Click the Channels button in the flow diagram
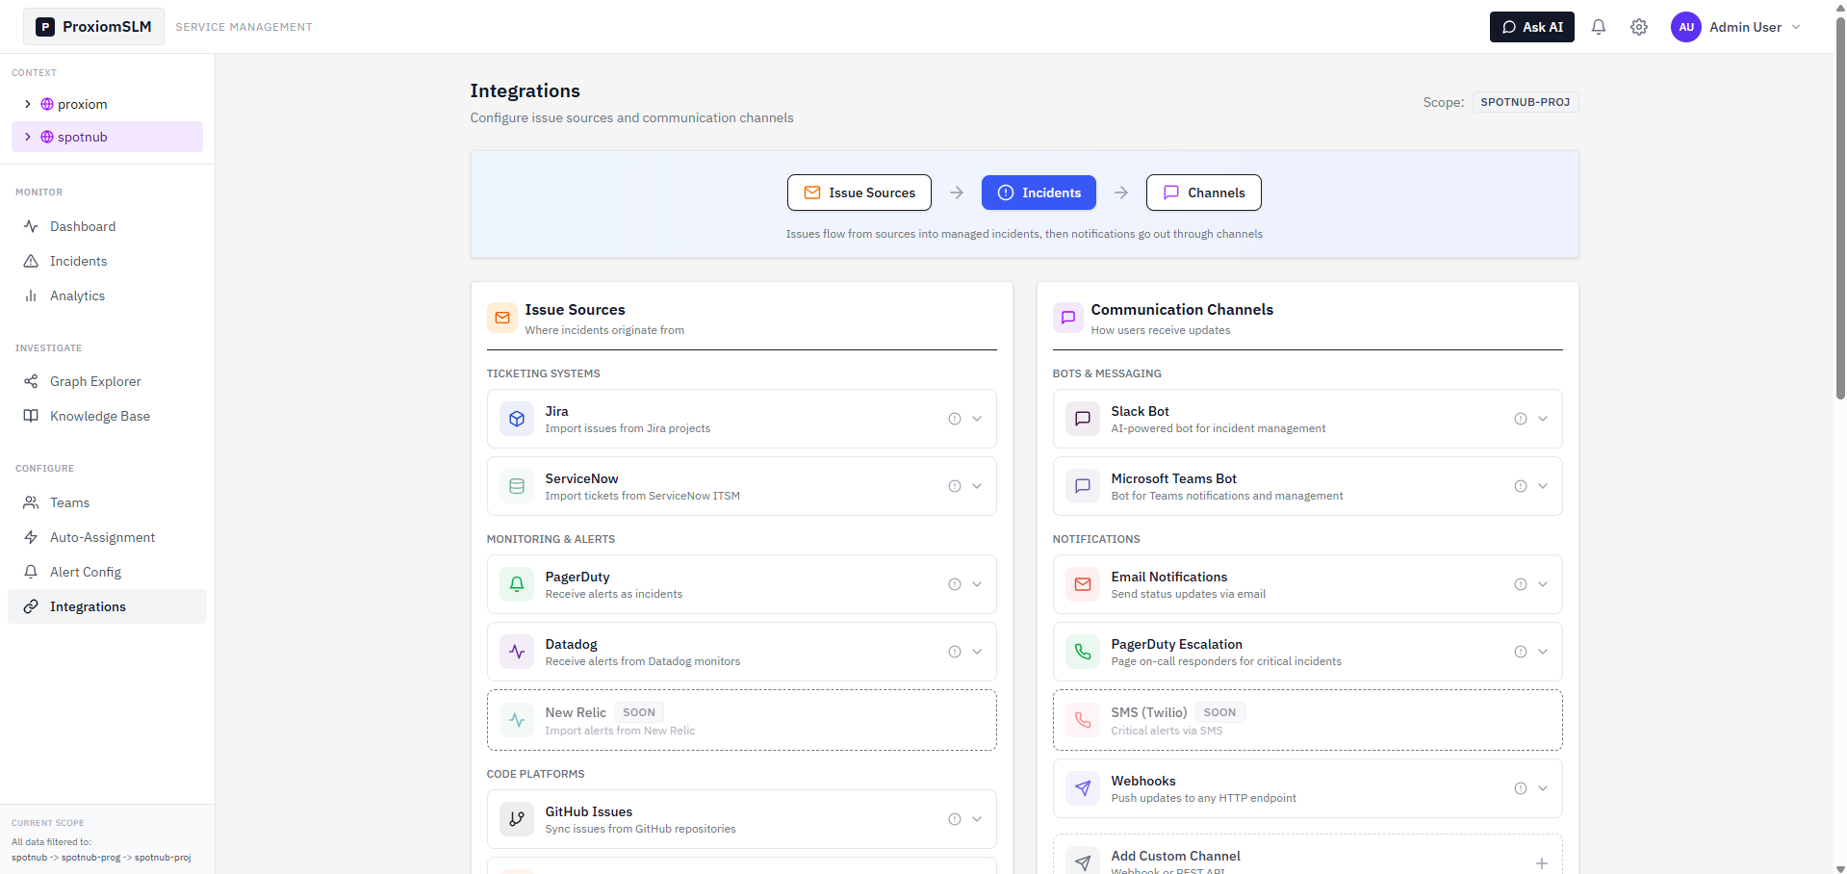The image size is (1847, 874). 1203,193
